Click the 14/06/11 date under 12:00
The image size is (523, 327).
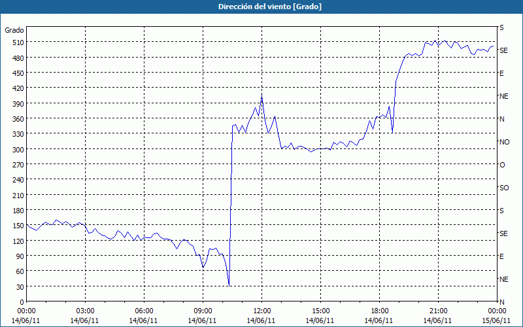261,321
